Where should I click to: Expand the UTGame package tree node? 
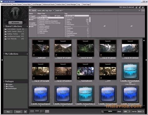pos(4,86)
